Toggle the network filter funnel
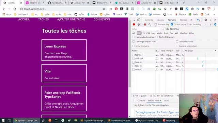The width and height of the screenshot is (218, 123). click(x=145, y=24)
